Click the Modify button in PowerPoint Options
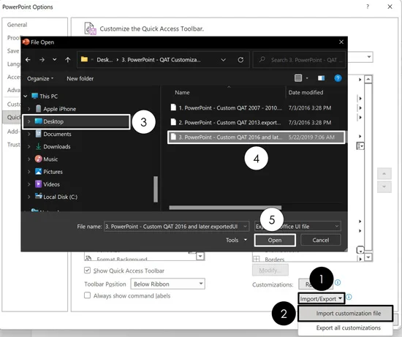Viewport: 402px width, 337px height. click(270, 270)
